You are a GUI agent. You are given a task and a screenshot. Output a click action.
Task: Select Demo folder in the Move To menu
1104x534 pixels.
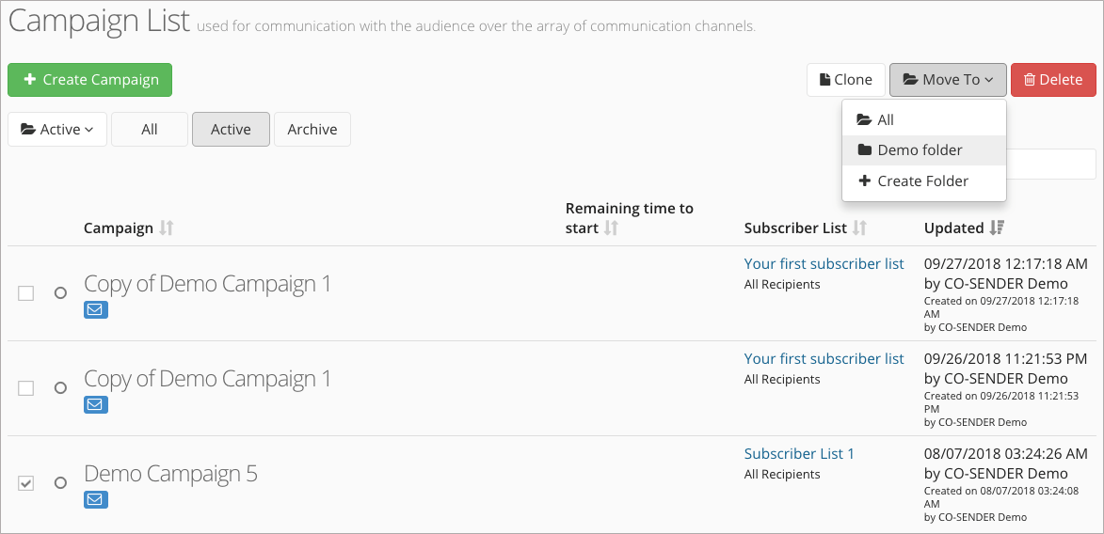click(x=923, y=149)
